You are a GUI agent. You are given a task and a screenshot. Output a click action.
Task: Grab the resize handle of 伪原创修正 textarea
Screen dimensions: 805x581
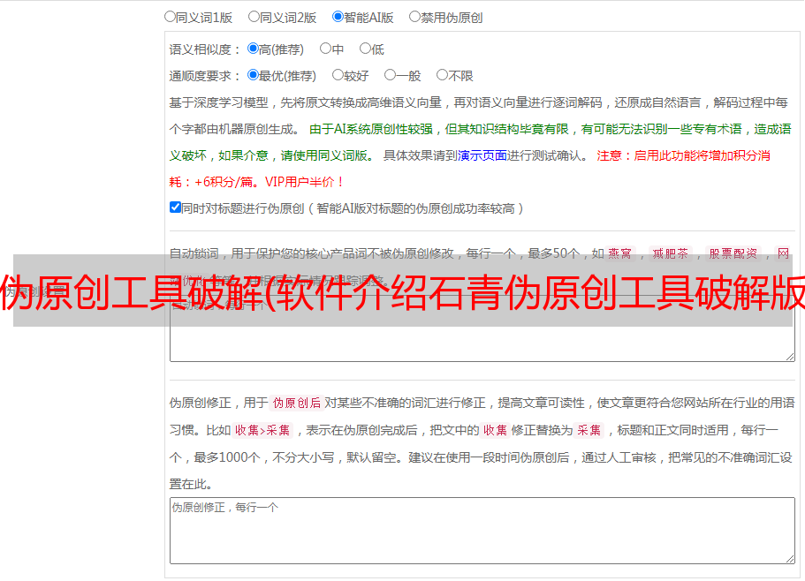pyautogui.click(x=790, y=559)
